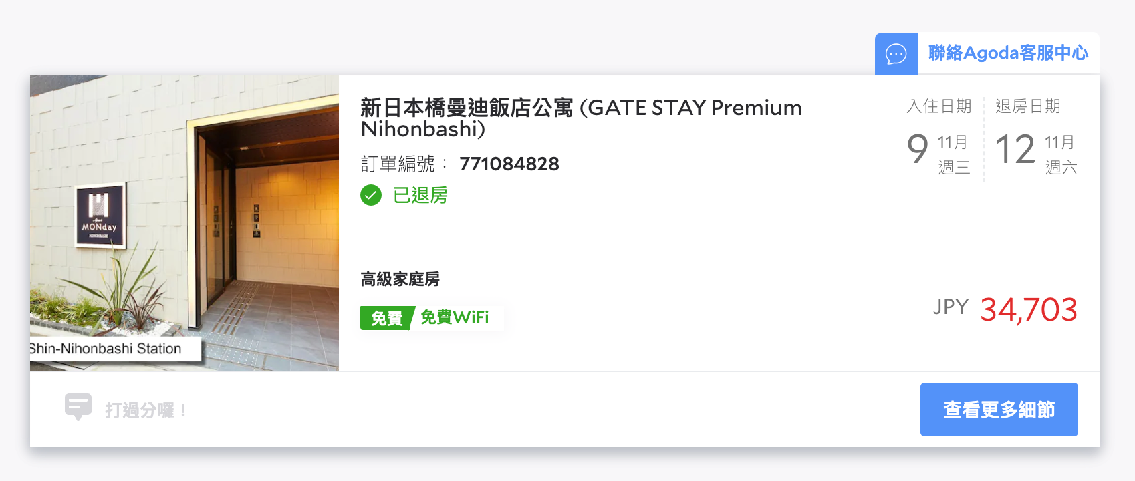Click the 退房日期 heading

1028,106
